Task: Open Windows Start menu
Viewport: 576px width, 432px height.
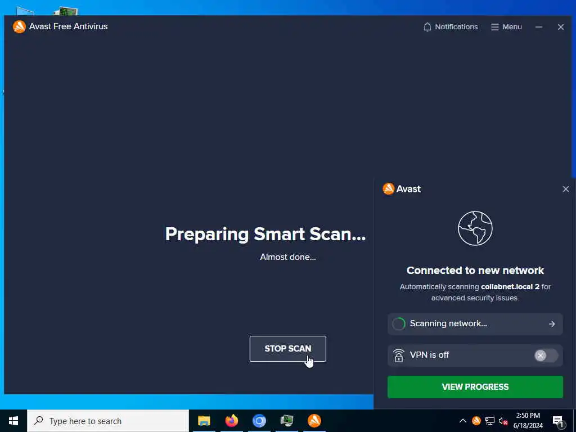Action: click(13, 421)
